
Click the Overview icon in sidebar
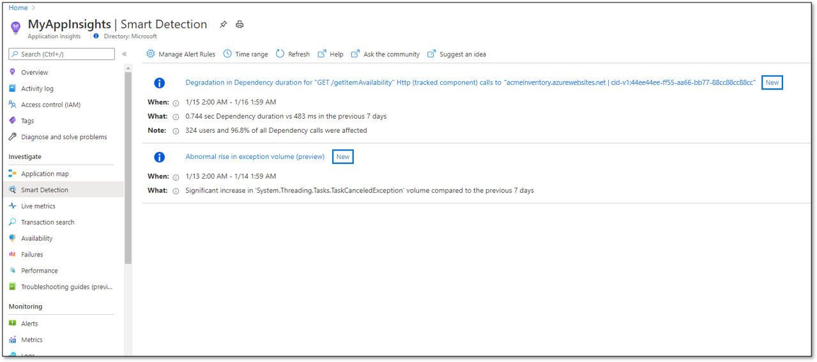(12, 72)
